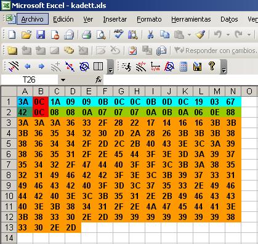Click the blue left arrow icon
This screenshot has height=244, width=258.
pos(27,67)
